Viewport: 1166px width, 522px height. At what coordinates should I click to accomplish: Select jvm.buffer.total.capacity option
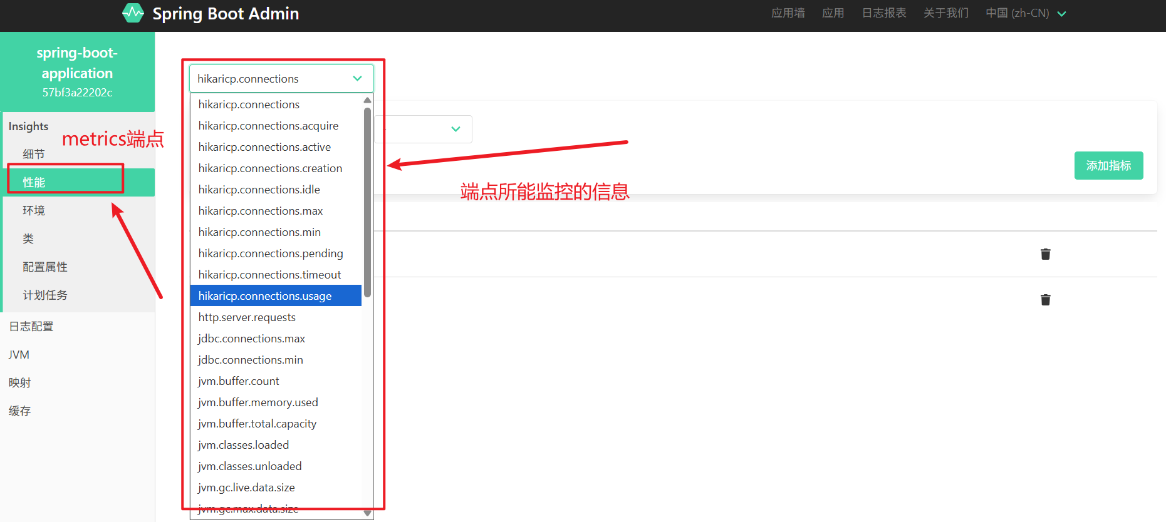[276, 424]
